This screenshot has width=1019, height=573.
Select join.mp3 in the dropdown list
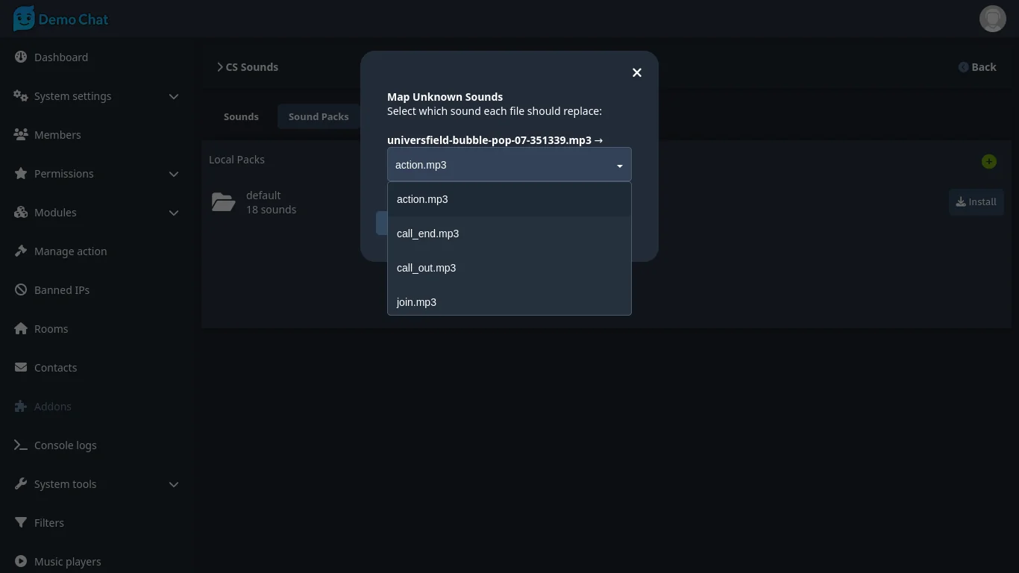[416, 302]
